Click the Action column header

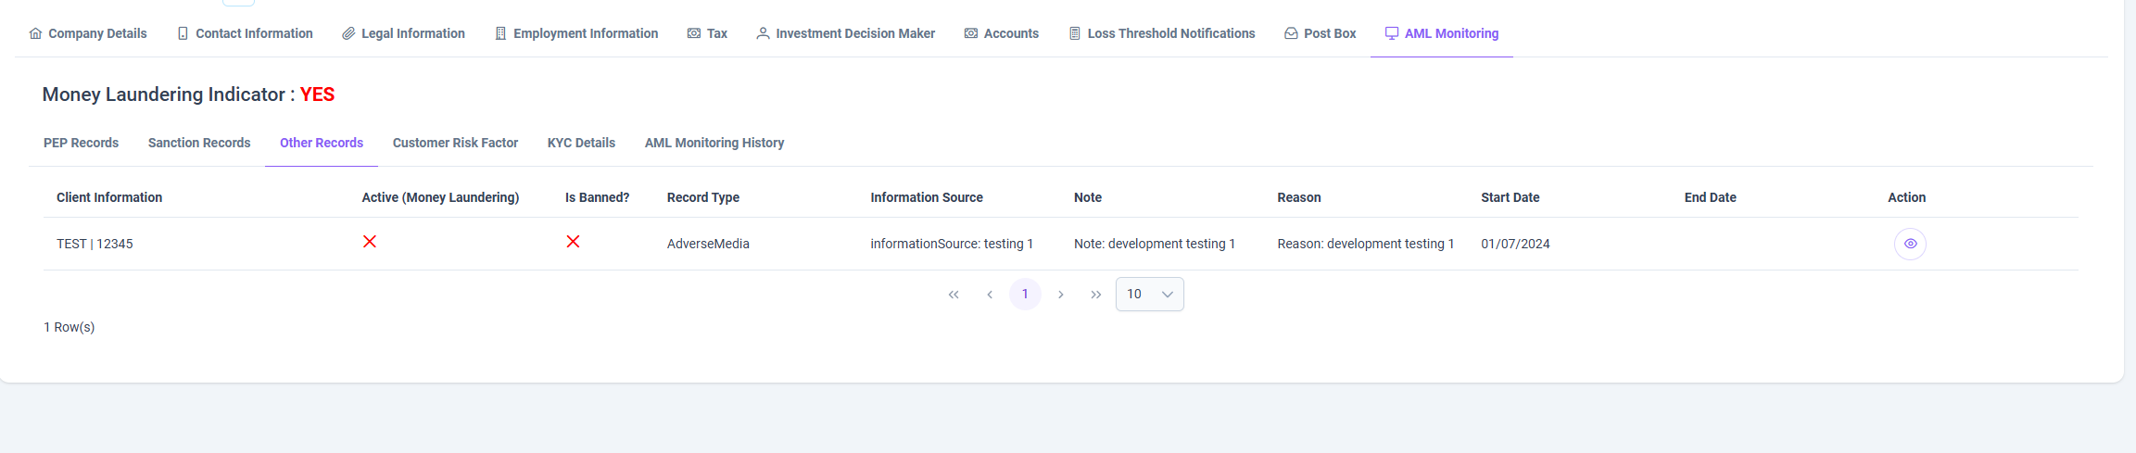[x=1907, y=197]
